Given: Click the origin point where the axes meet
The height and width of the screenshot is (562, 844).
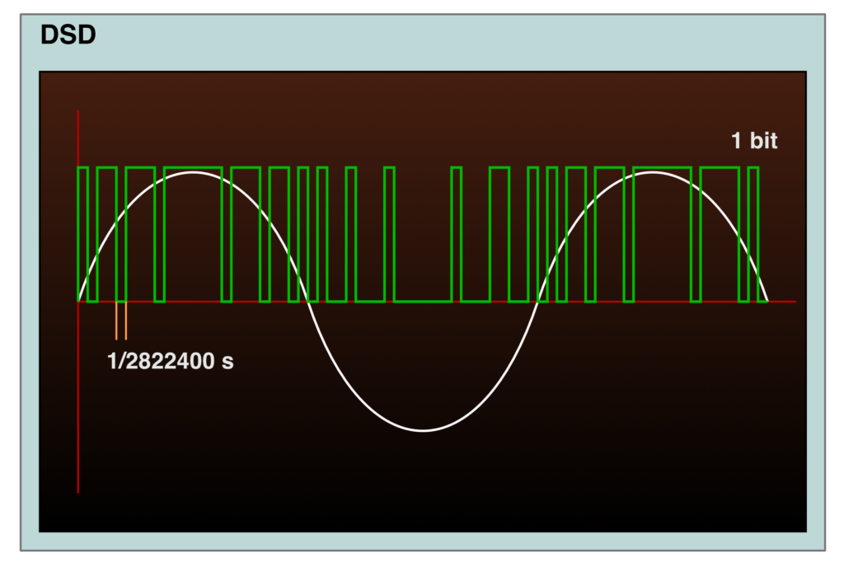Looking at the screenshot, I should click(x=78, y=302).
